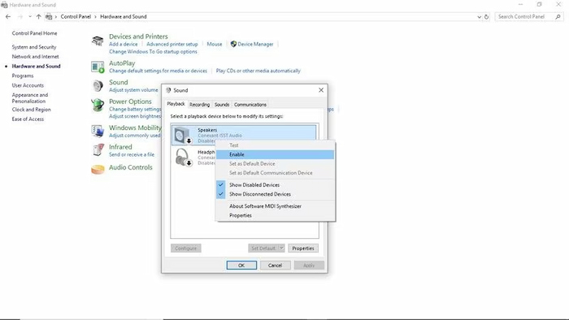Go to Control Panel Home
Image resolution: width=569 pixels, height=320 pixels.
[x=34, y=33]
